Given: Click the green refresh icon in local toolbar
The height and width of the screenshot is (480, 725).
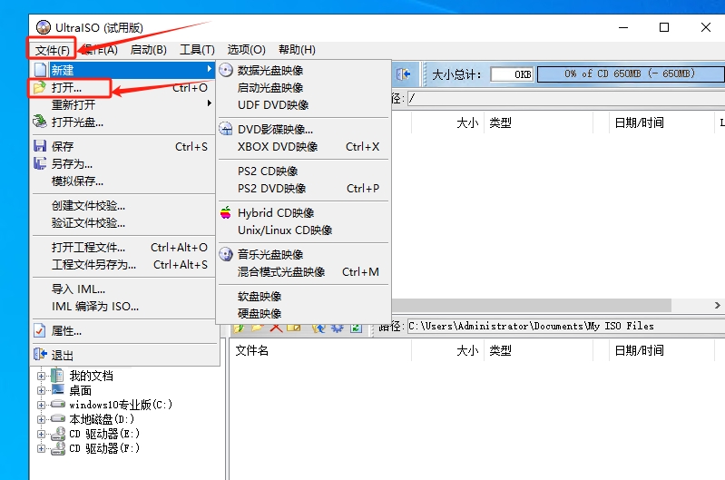Looking at the screenshot, I should [356, 328].
